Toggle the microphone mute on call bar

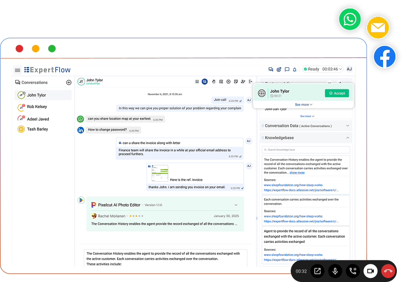click(335, 271)
